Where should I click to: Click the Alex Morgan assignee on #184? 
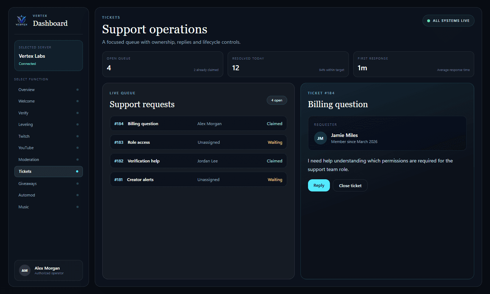pyautogui.click(x=209, y=124)
